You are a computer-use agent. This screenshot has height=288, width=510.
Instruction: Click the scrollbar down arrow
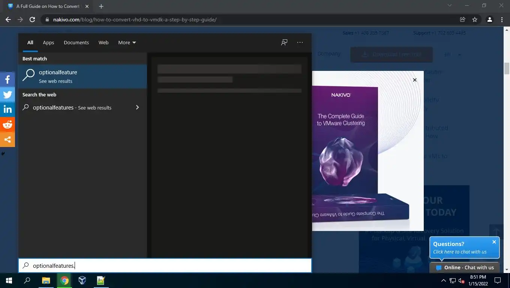tap(507, 270)
